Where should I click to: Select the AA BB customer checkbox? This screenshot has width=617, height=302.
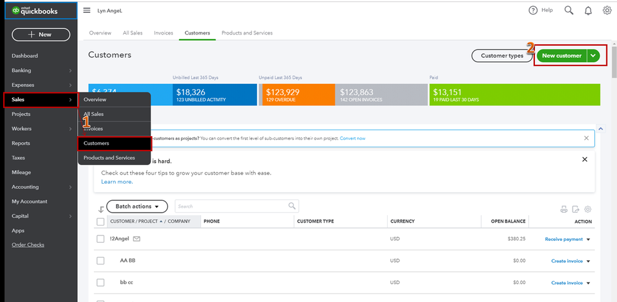[101, 261]
